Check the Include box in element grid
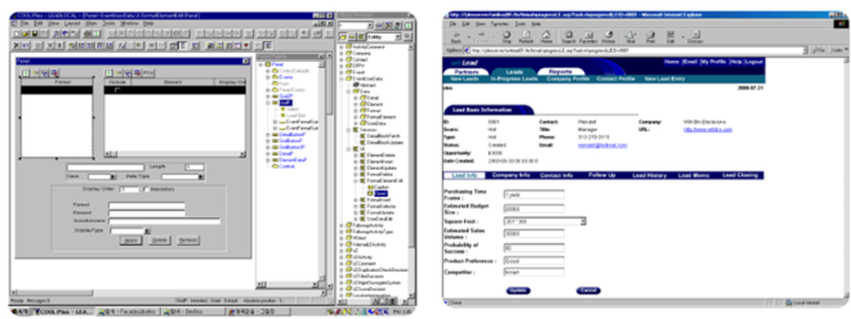 (117, 91)
